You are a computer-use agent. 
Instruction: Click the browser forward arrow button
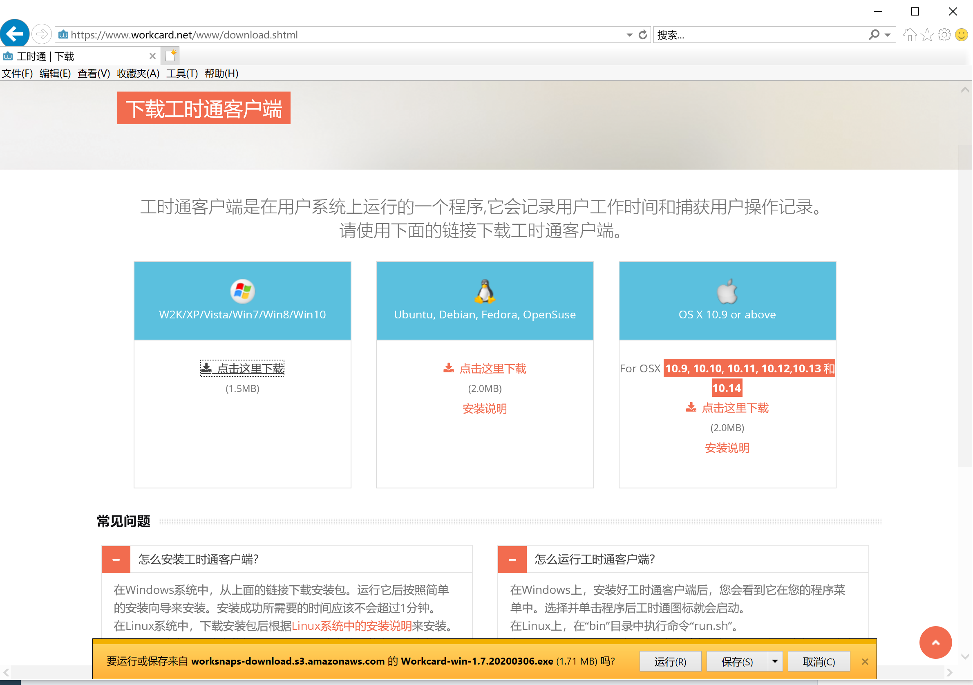click(x=42, y=34)
